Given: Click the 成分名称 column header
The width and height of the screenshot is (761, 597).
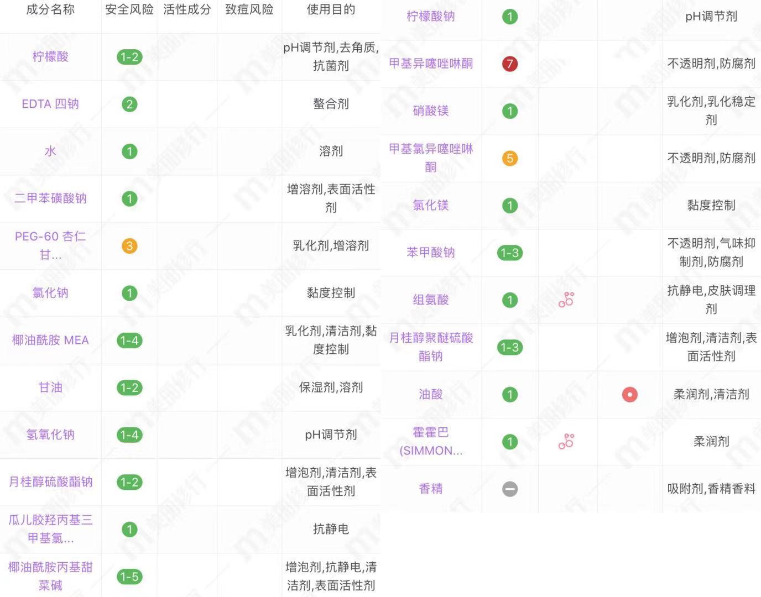Looking at the screenshot, I should (50, 9).
